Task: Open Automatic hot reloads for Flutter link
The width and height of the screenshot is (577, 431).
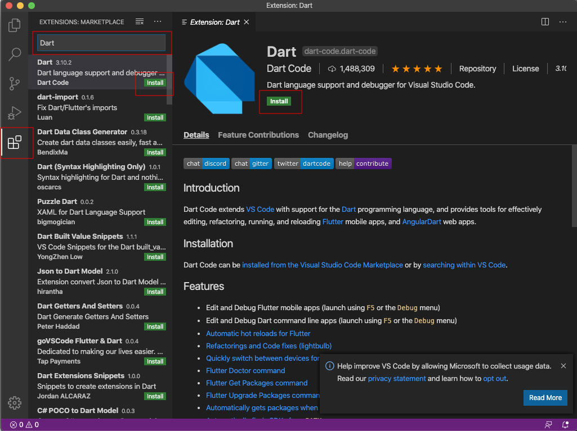Action: point(258,334)
